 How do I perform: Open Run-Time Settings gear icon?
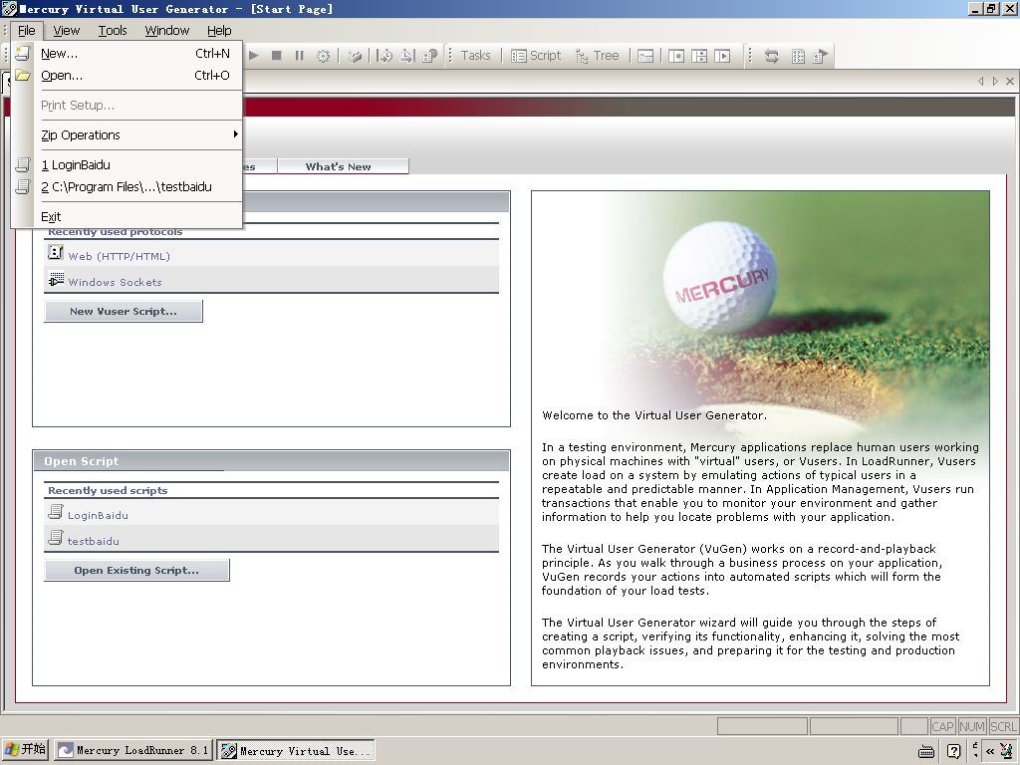pyautogui.click(x=324, y=56)
